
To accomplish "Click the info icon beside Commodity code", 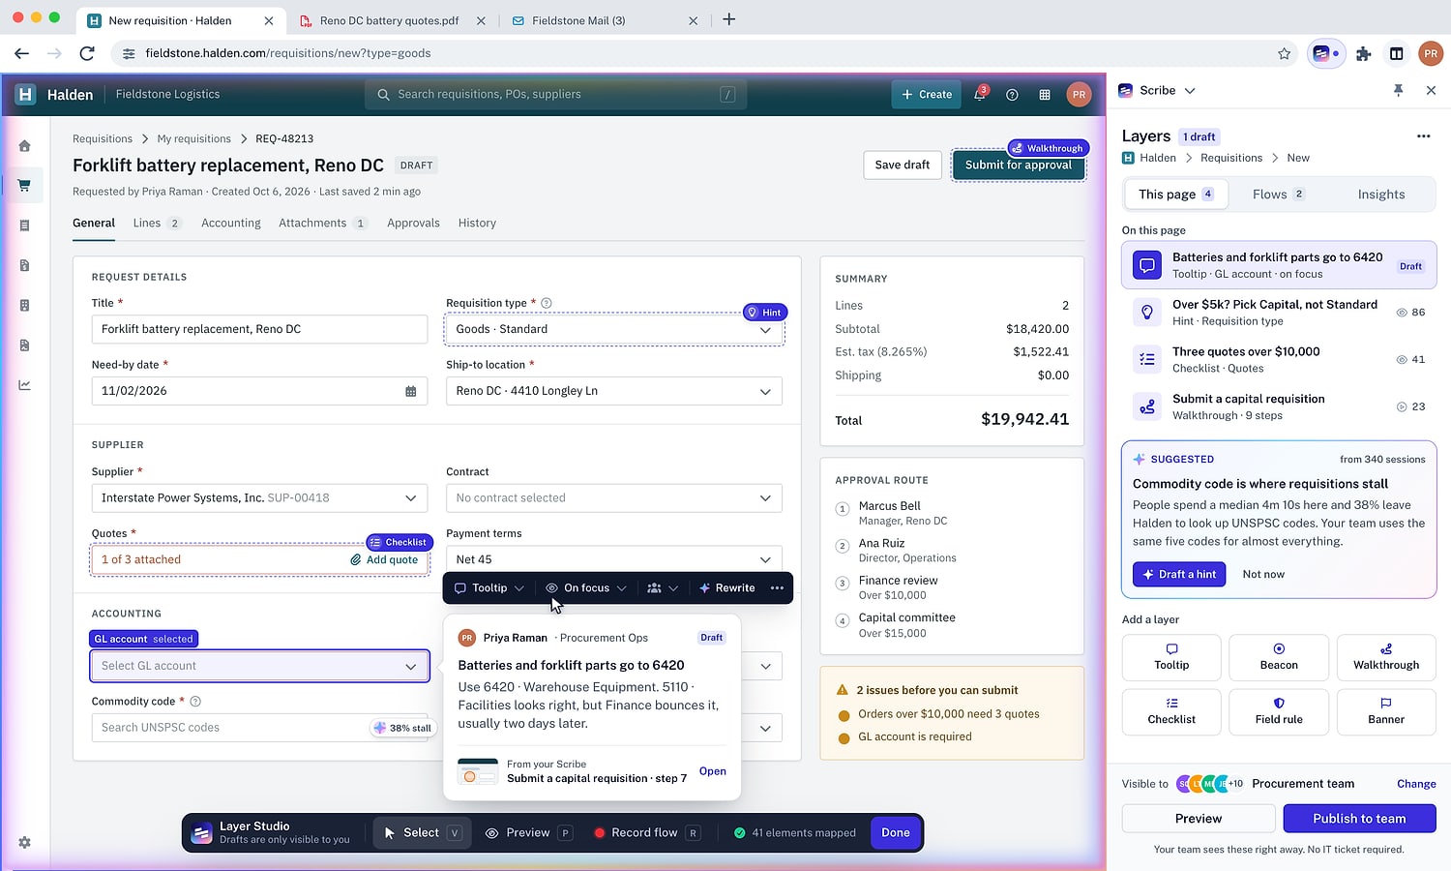I will click(195, 702).
